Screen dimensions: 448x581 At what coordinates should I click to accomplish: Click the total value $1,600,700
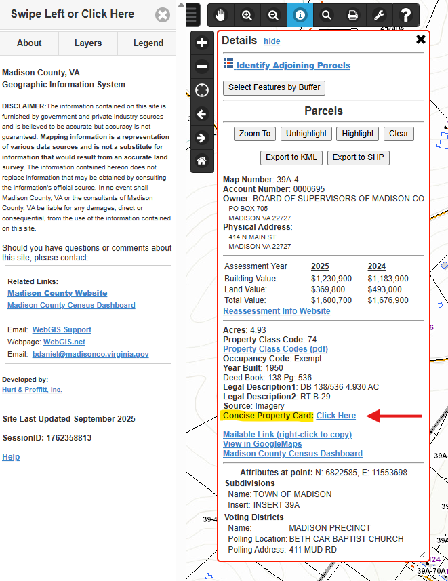[x=331, y=300]
